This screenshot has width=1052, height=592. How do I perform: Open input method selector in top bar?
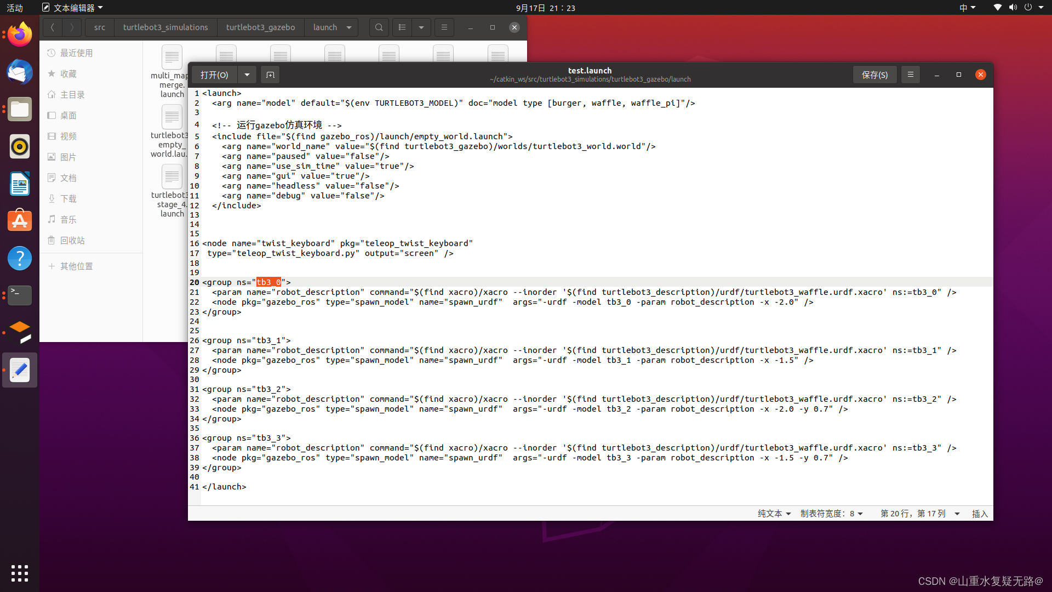[x=967, y=8]
